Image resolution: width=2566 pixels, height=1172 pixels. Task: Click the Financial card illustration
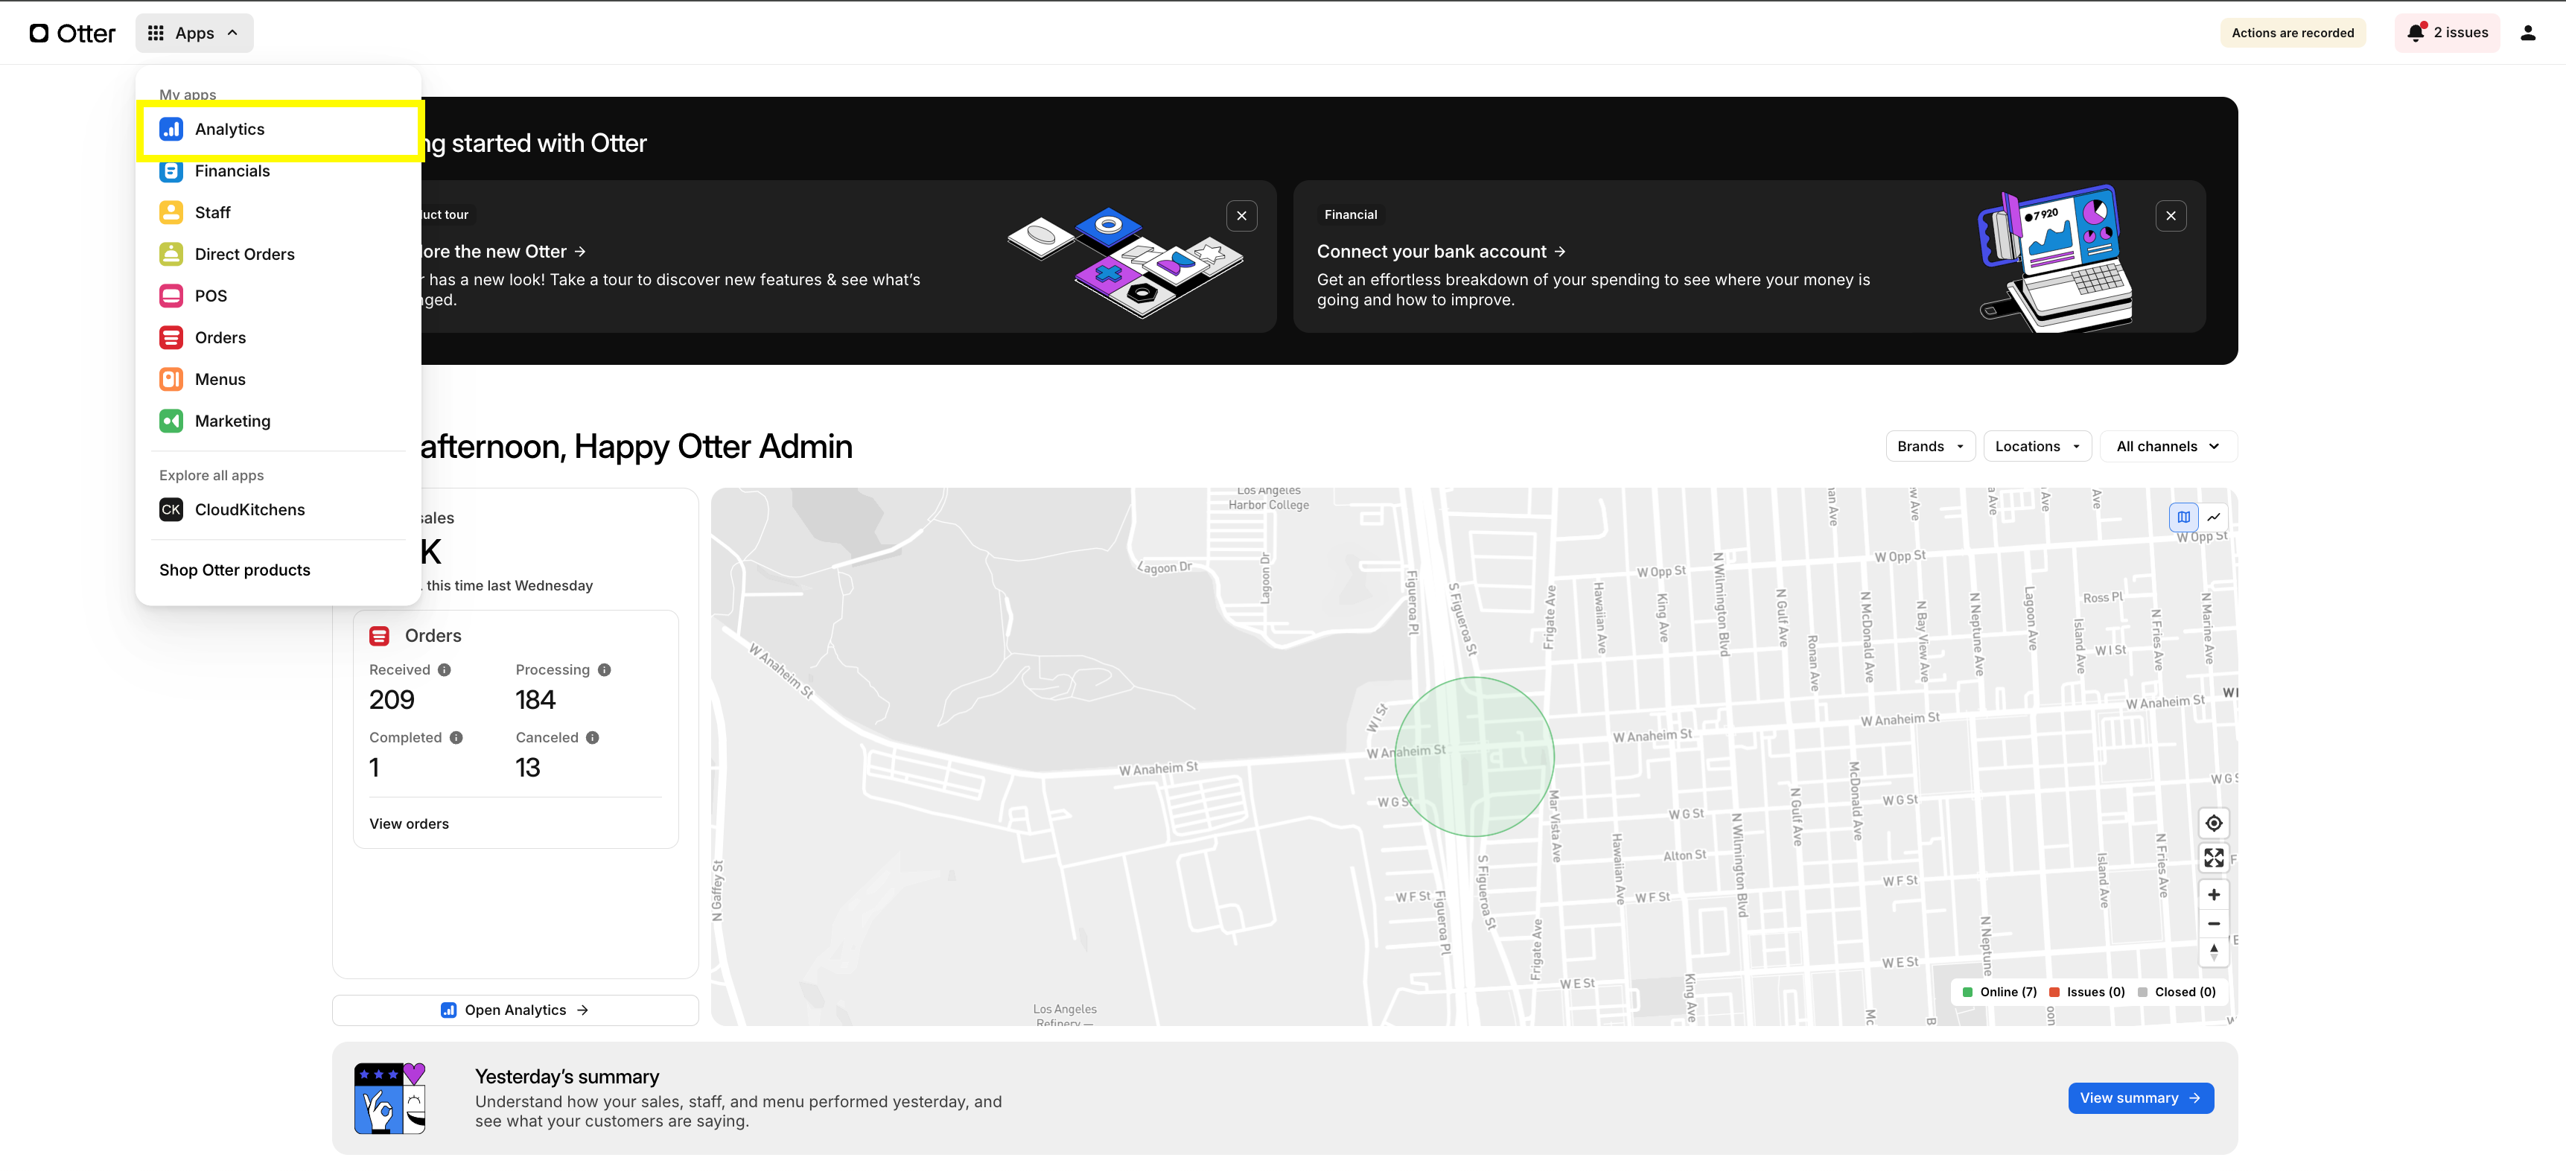[x=2056, y=259]
